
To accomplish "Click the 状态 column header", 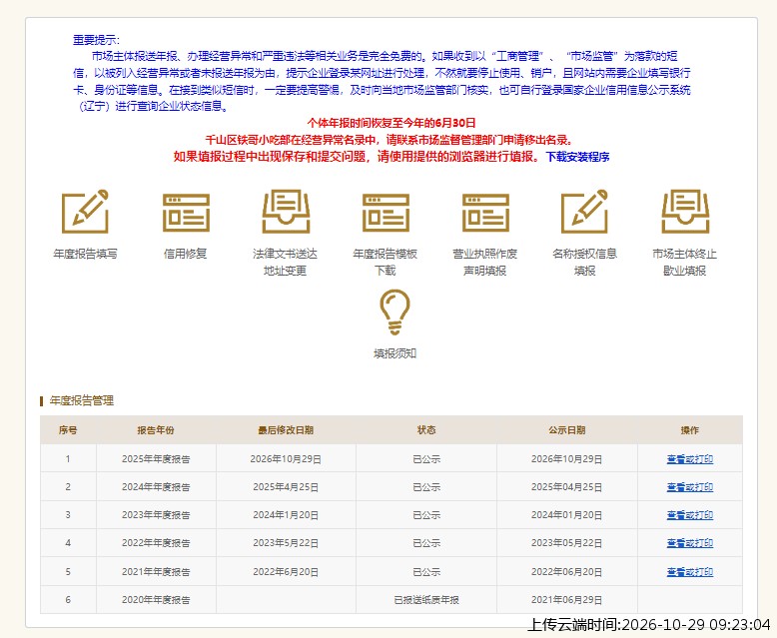I will pos(426,430).
